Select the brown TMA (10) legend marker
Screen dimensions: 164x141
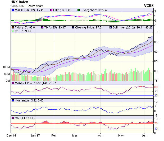[13, 27]
